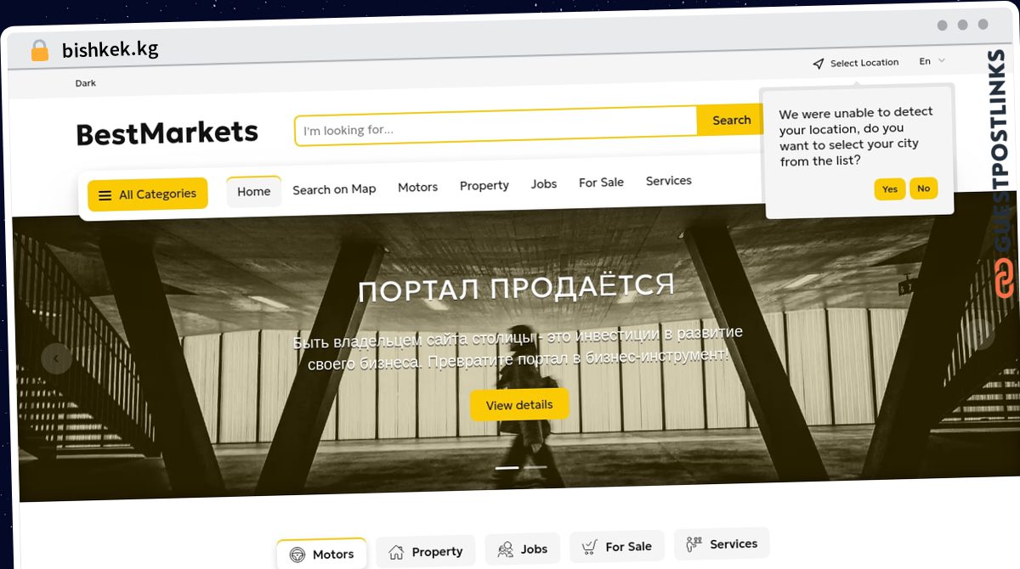This screenshot has width=1020, height=569.
Task: Click the hamburger icon in All Categories
Action: [105, 195]
